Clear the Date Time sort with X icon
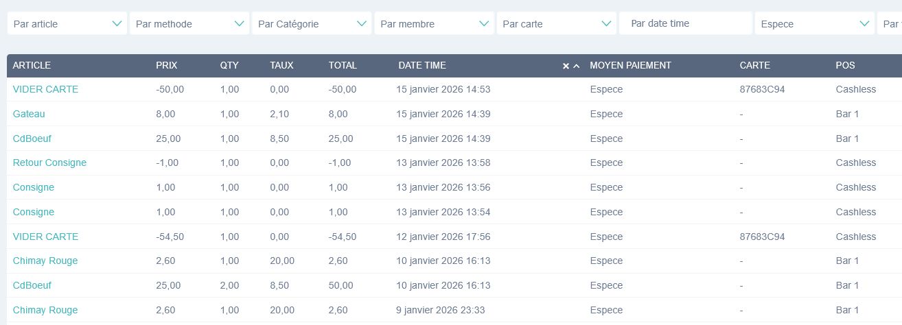 [x=566, y=66]
